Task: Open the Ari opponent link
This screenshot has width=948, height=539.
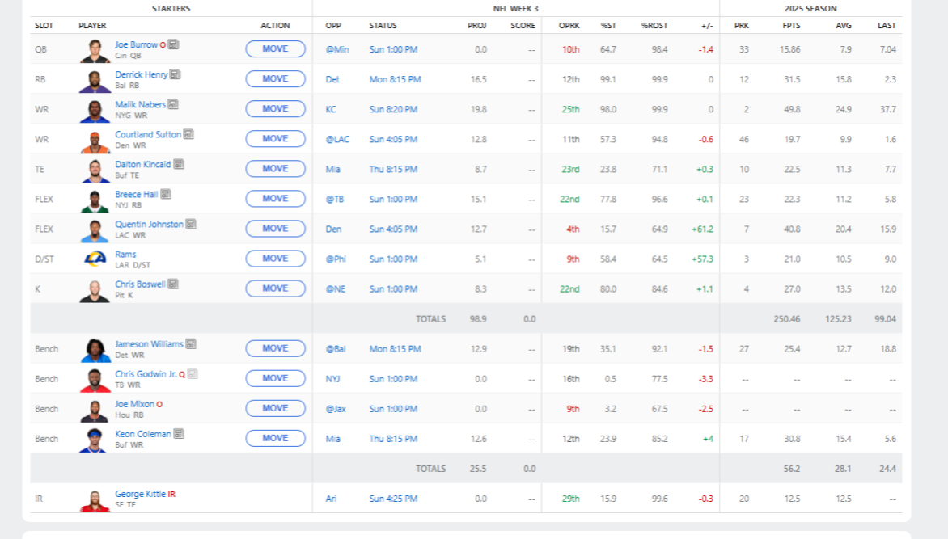Action: (x=331, y=499)
